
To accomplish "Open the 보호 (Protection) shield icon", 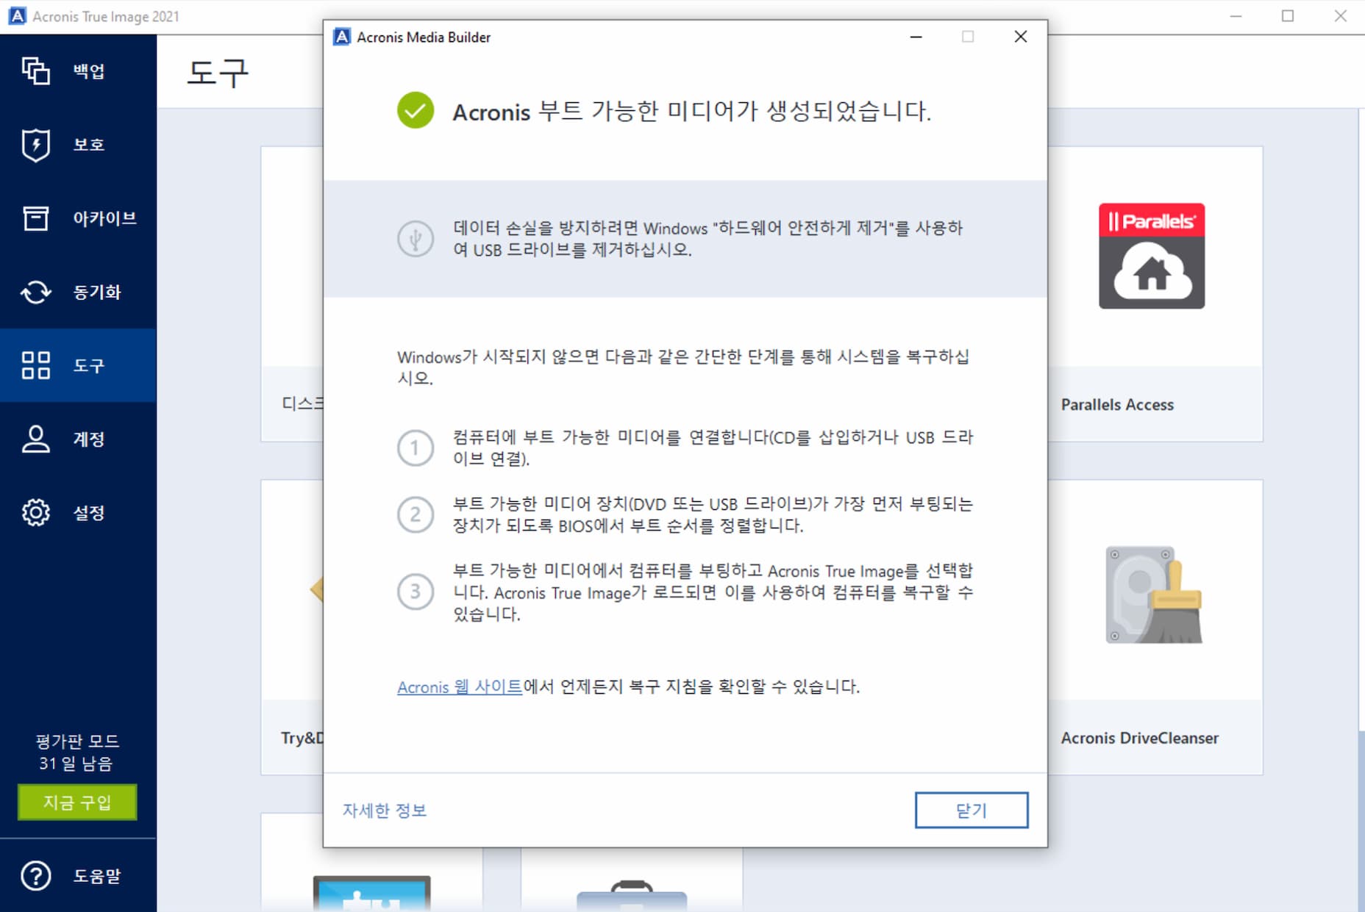I will click(35, 145).
